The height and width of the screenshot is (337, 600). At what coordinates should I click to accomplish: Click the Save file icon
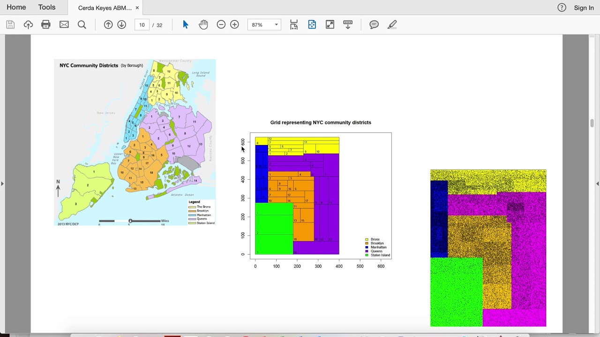coord(10,25)
